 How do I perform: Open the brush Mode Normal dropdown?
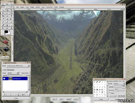tap(119, 84)
